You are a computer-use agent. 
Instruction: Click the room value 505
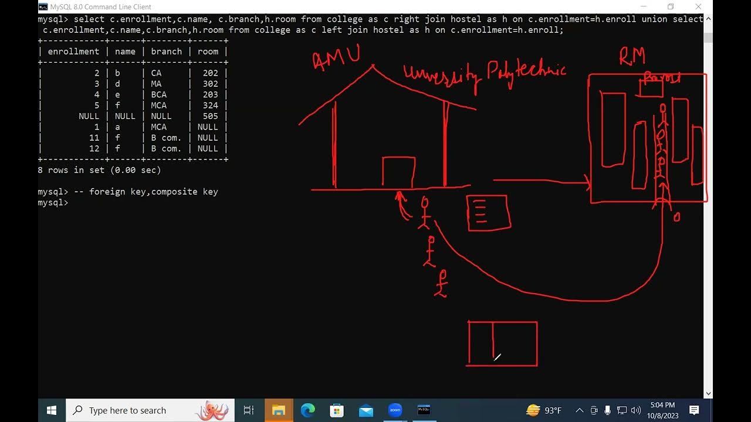click(x=211, y=116)
